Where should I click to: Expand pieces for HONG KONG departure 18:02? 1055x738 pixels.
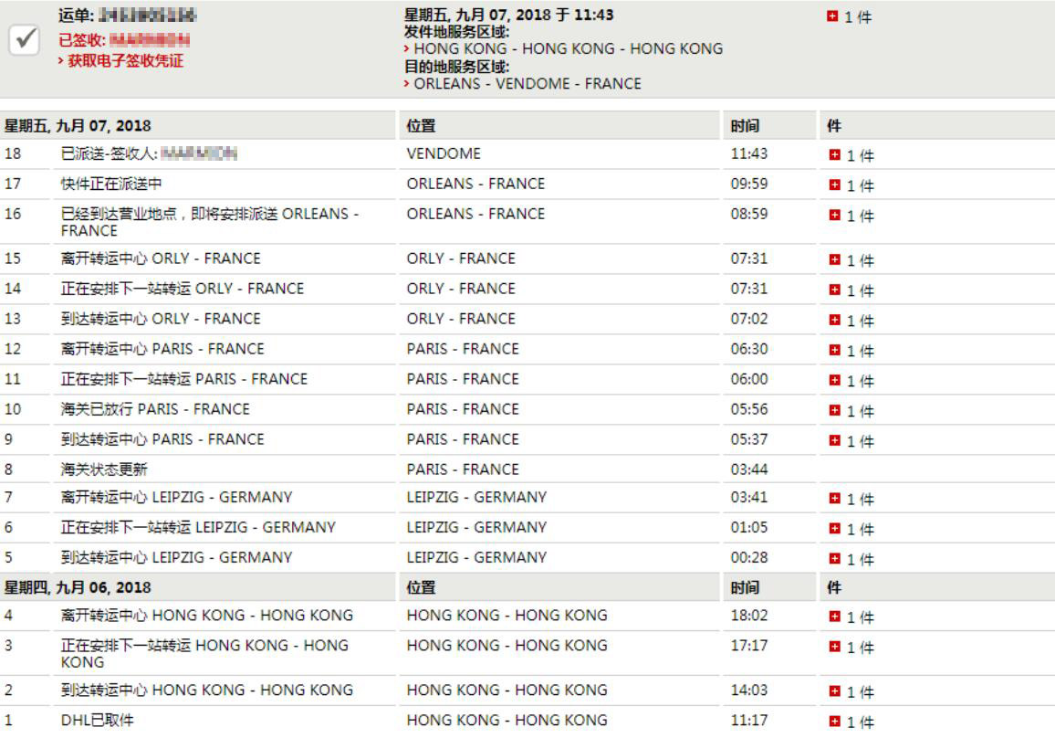tap(835, 617)
